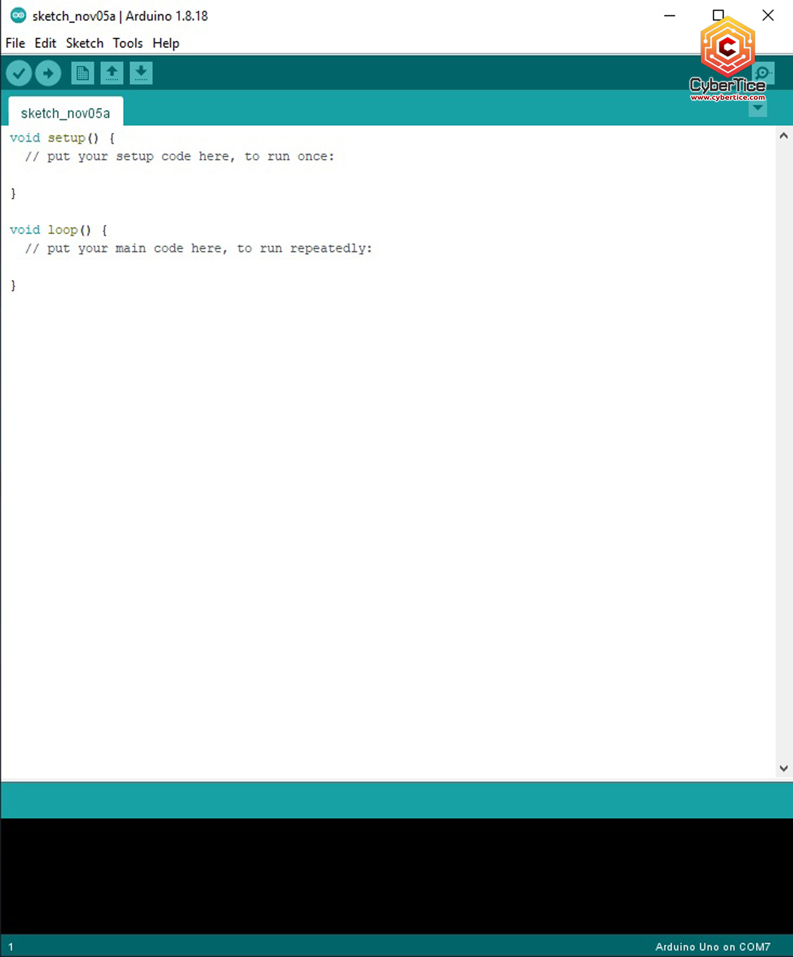
Task: Open the Tools menu
Action: coord(128,43)
